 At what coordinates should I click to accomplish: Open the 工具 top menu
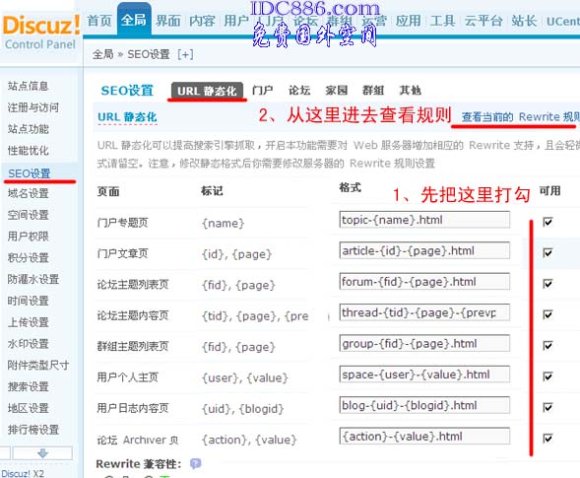tap(442, 21)
